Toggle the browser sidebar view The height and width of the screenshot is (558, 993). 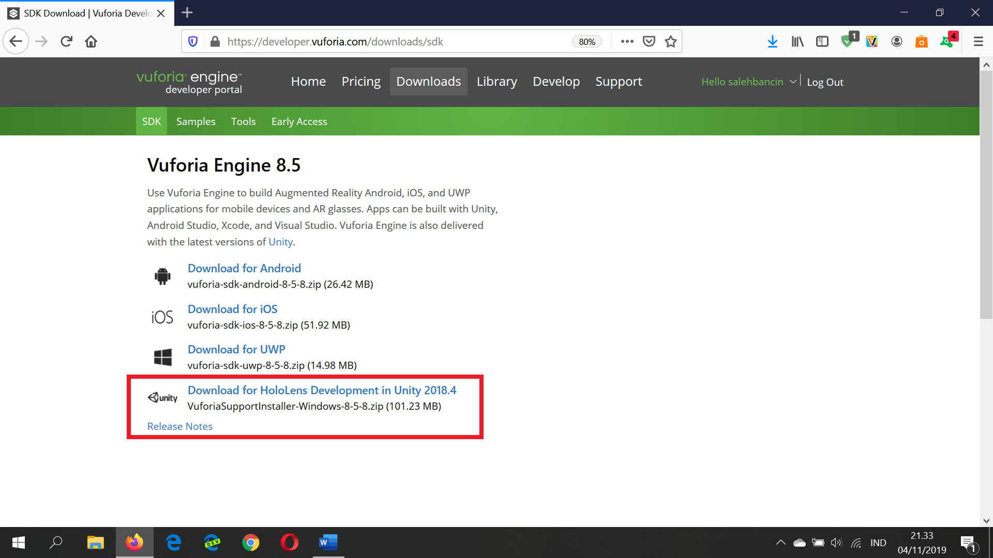(822, 41)
